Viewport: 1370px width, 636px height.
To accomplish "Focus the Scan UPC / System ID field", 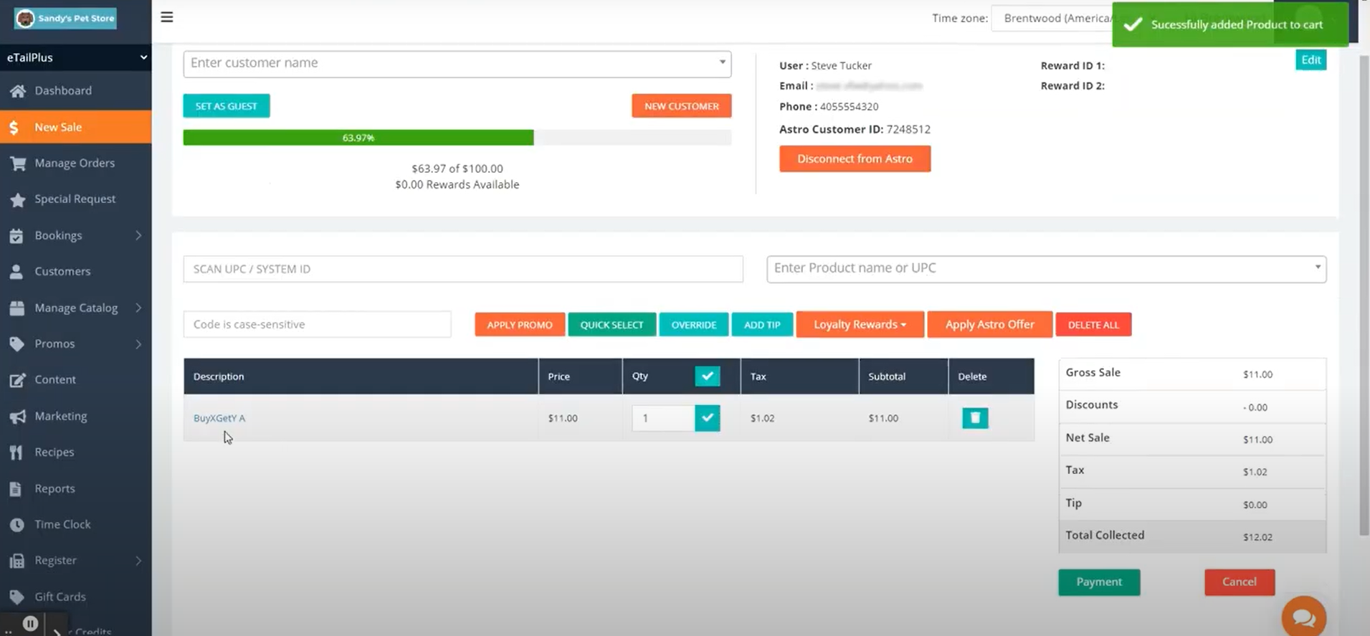I will pos(462,270).
